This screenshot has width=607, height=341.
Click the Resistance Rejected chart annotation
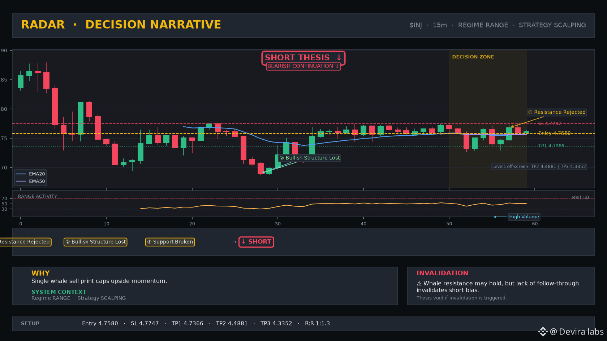557,112
